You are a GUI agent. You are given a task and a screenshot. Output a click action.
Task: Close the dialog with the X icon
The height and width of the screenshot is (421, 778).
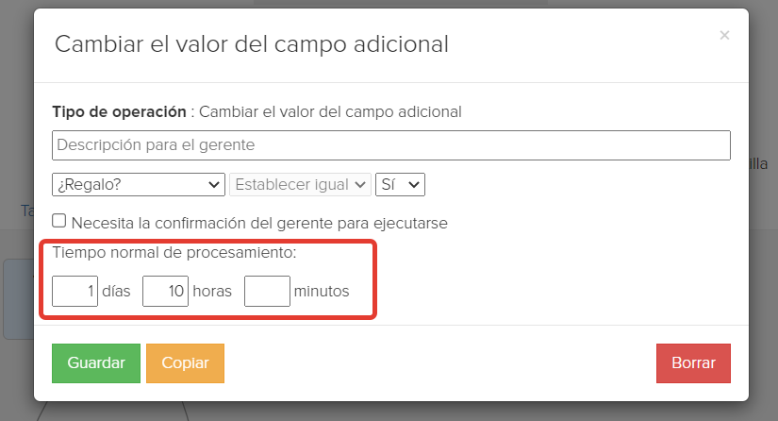(x=724, y=35)
